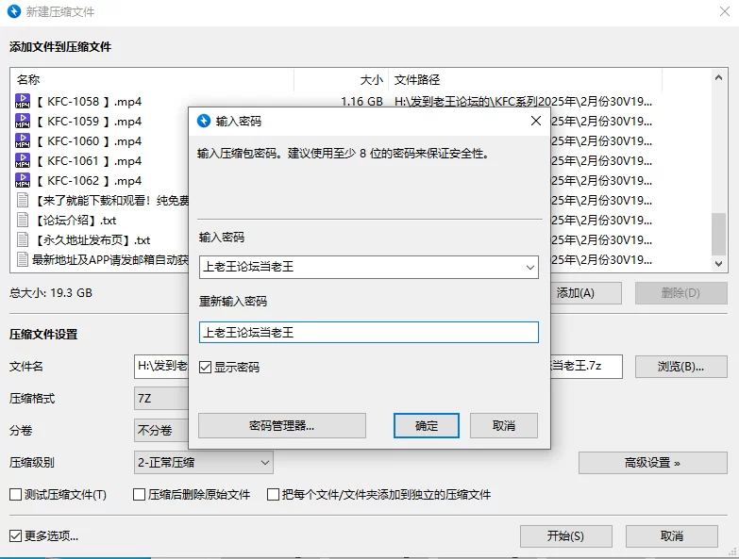
Task: Click the file list scrollbar thumb
Action: point(718,234)
